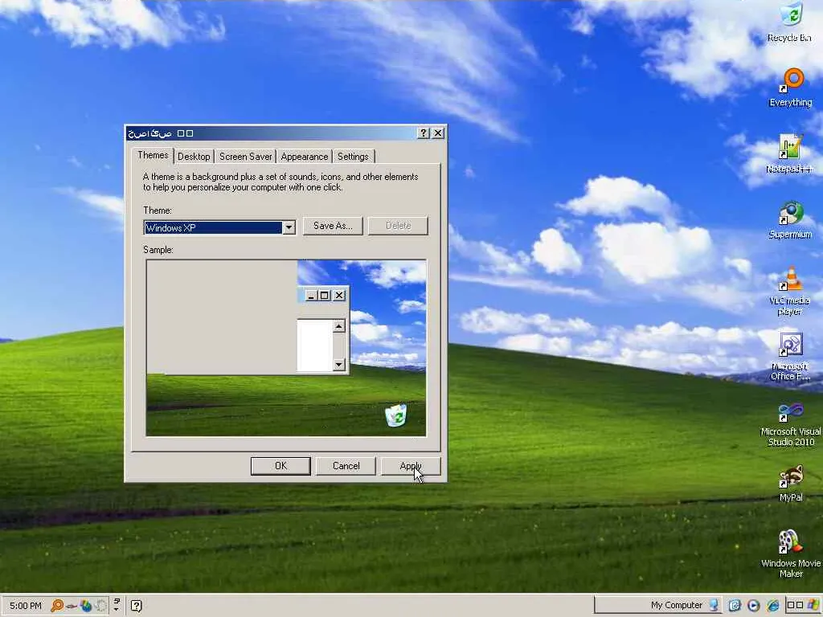Viewport: 823px width, 617px height.
Task: Select the VLC media player shortcut
Action: (x=790, y=291)
